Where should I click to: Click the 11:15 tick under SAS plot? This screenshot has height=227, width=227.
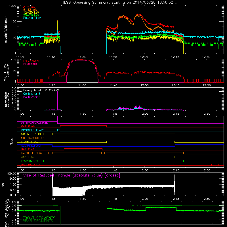(x=51, y=199)
